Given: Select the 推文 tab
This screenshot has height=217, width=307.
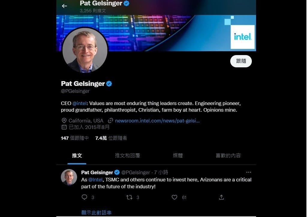Looking at the screenshot, I should point(77,156).
